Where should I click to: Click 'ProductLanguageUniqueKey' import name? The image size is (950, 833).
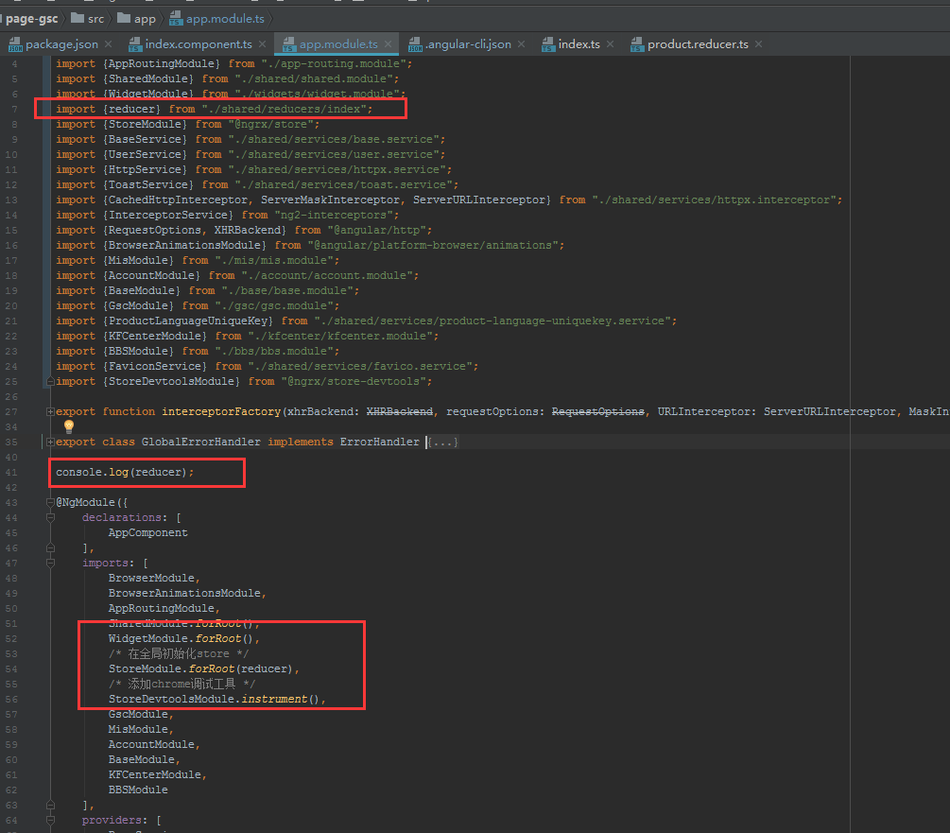[187, 321]
